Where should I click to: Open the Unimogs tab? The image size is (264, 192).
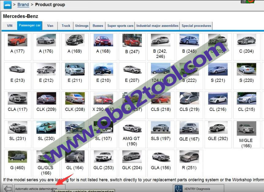point(82,26)
